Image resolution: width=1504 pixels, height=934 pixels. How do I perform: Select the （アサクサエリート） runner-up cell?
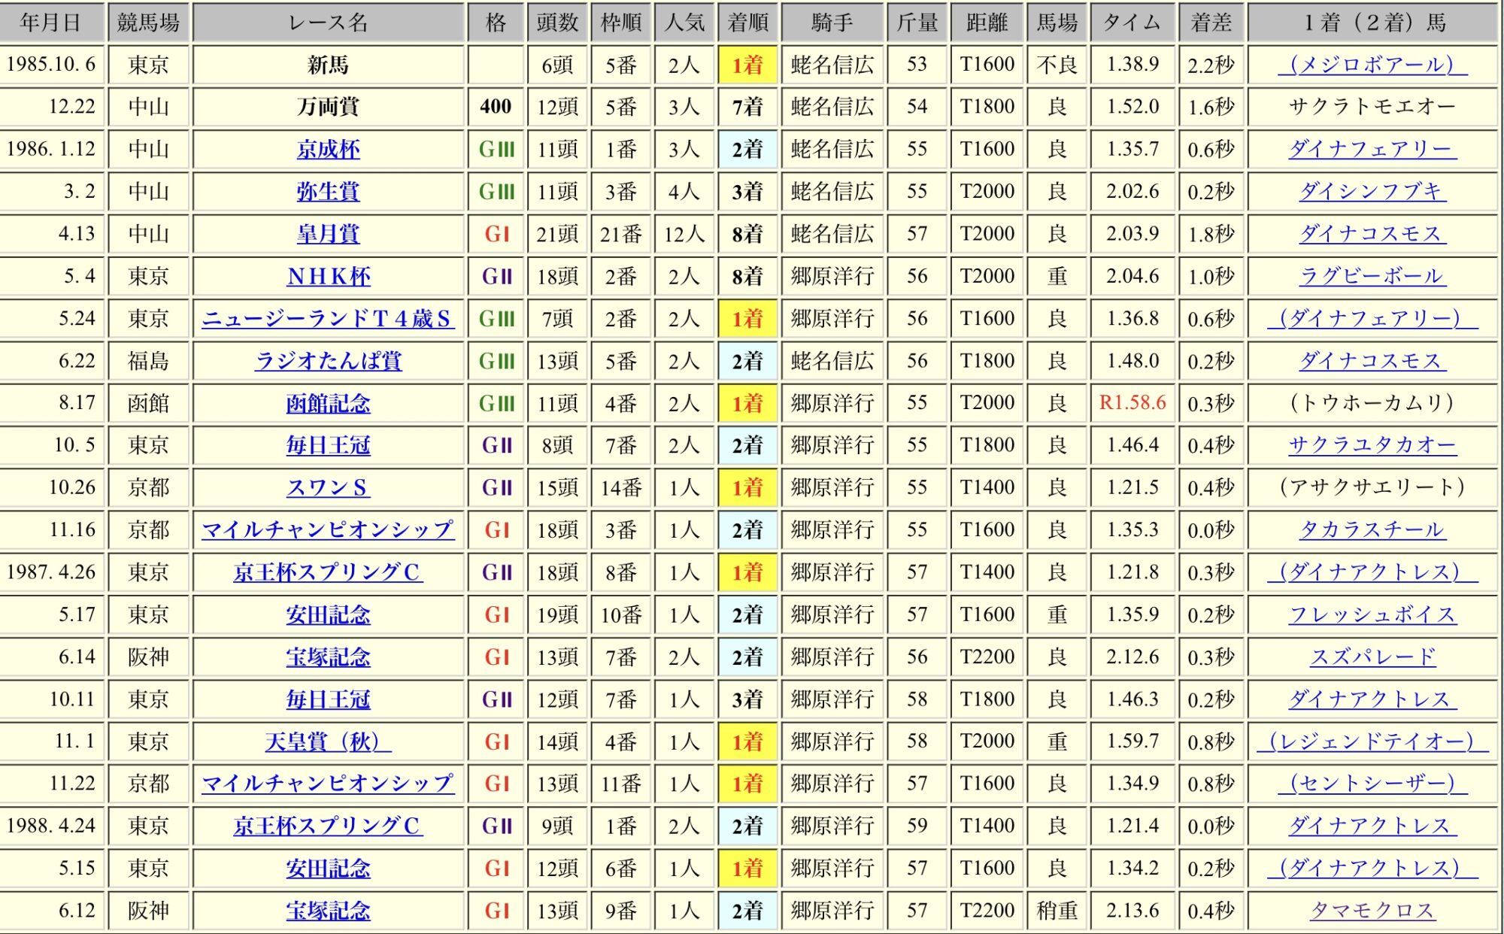click(x=1372, y=488)
